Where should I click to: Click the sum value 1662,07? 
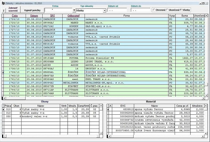(184, 58)
